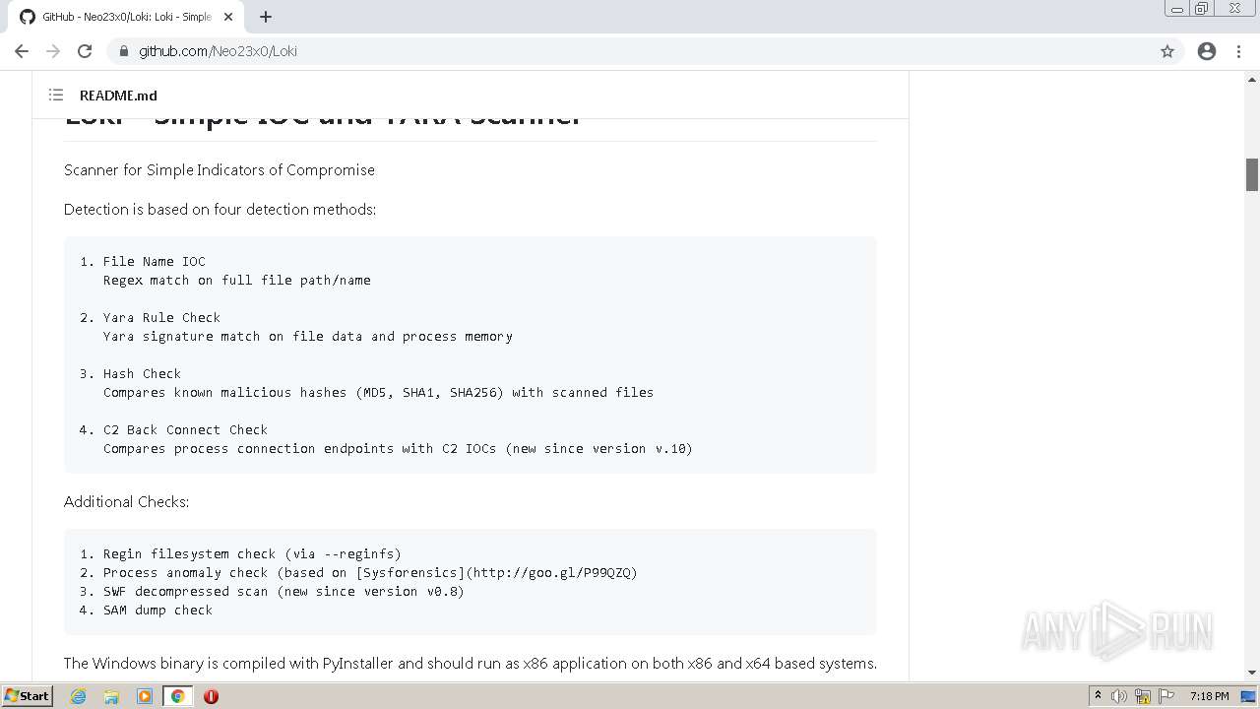
Task: Open the Chrome three-dot menu
Action: tap(1238, 51)
